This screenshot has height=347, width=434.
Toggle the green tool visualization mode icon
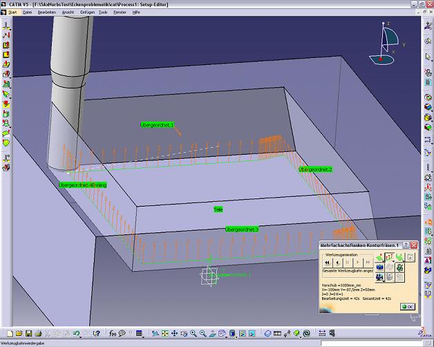(399, 258)
